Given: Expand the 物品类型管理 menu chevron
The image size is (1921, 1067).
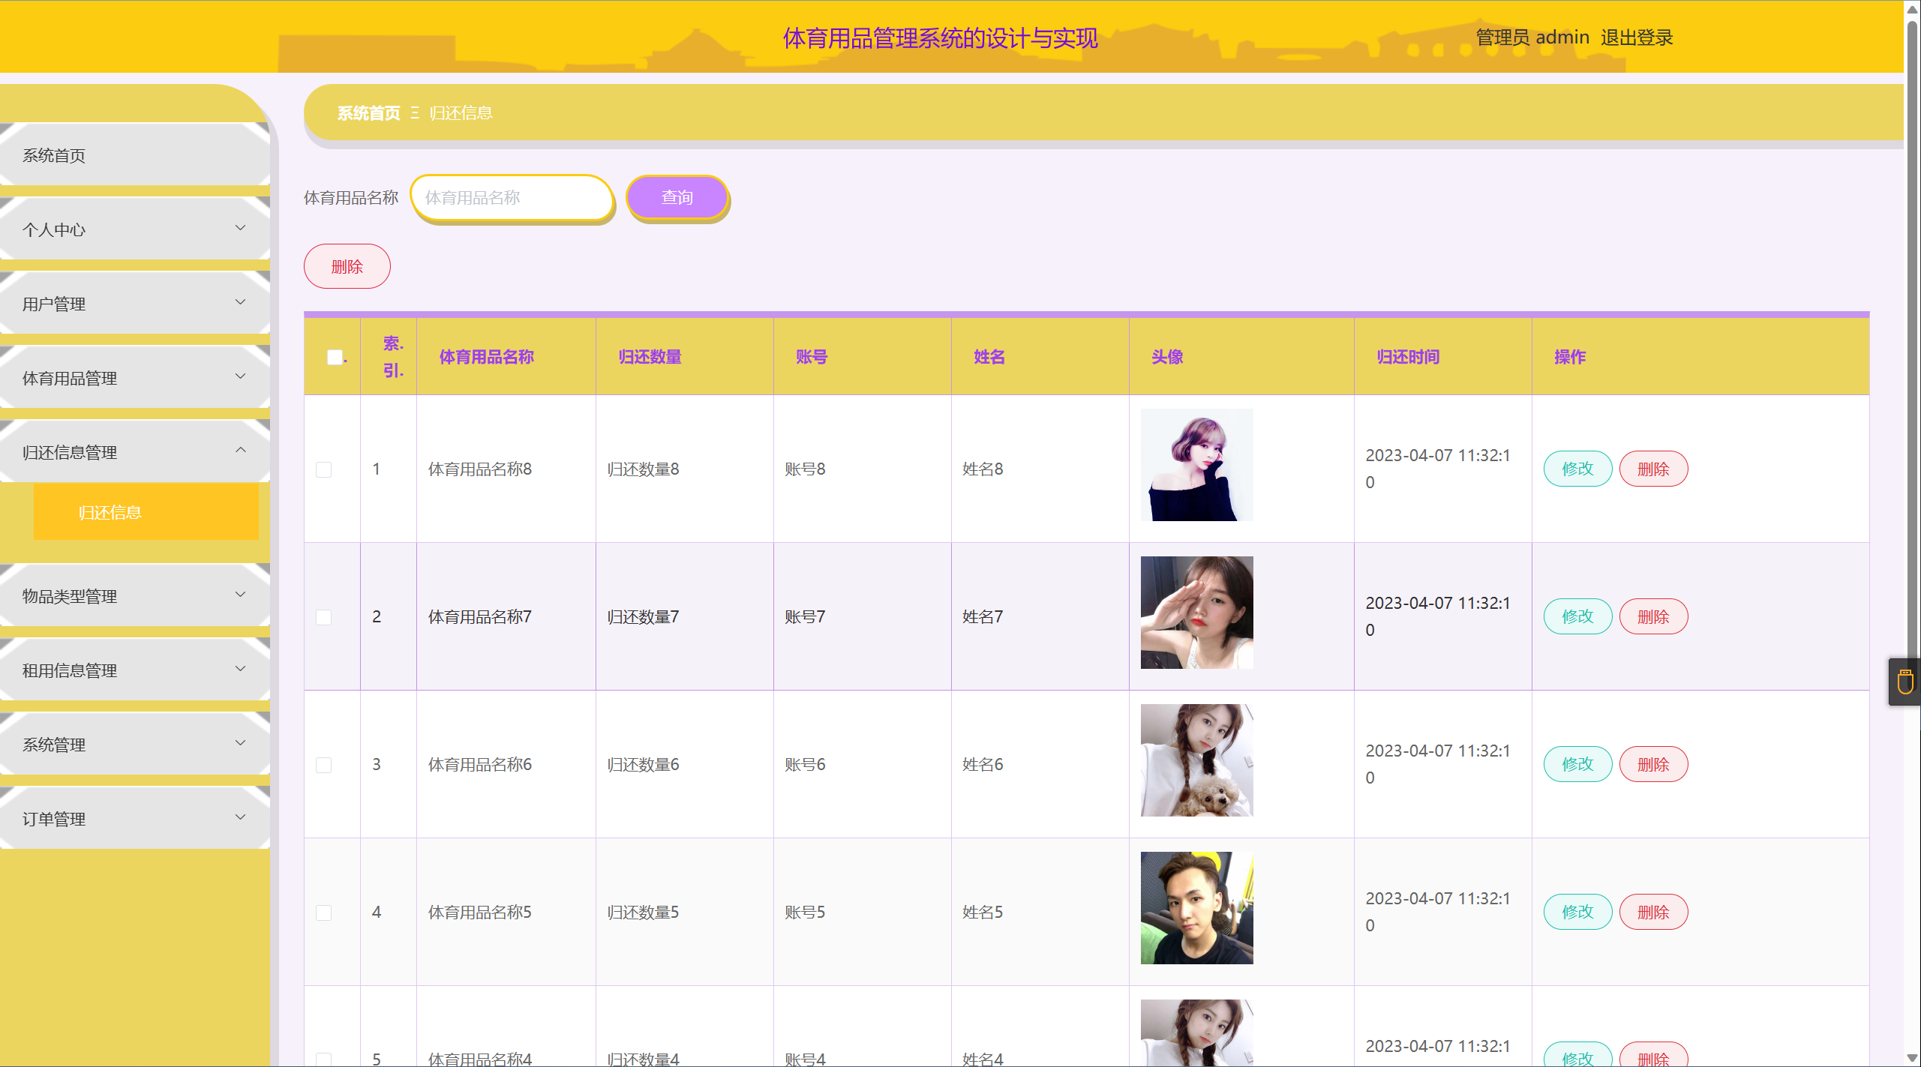Looking at the screenshot, I should coord(240,595).
